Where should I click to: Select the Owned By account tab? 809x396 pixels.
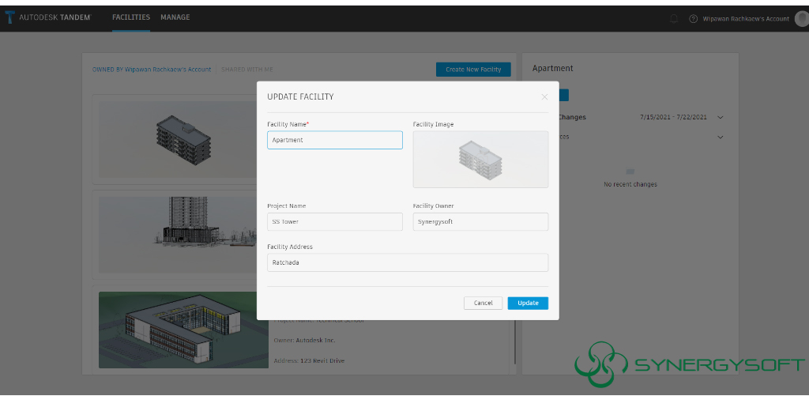click(x=152, y=70)
